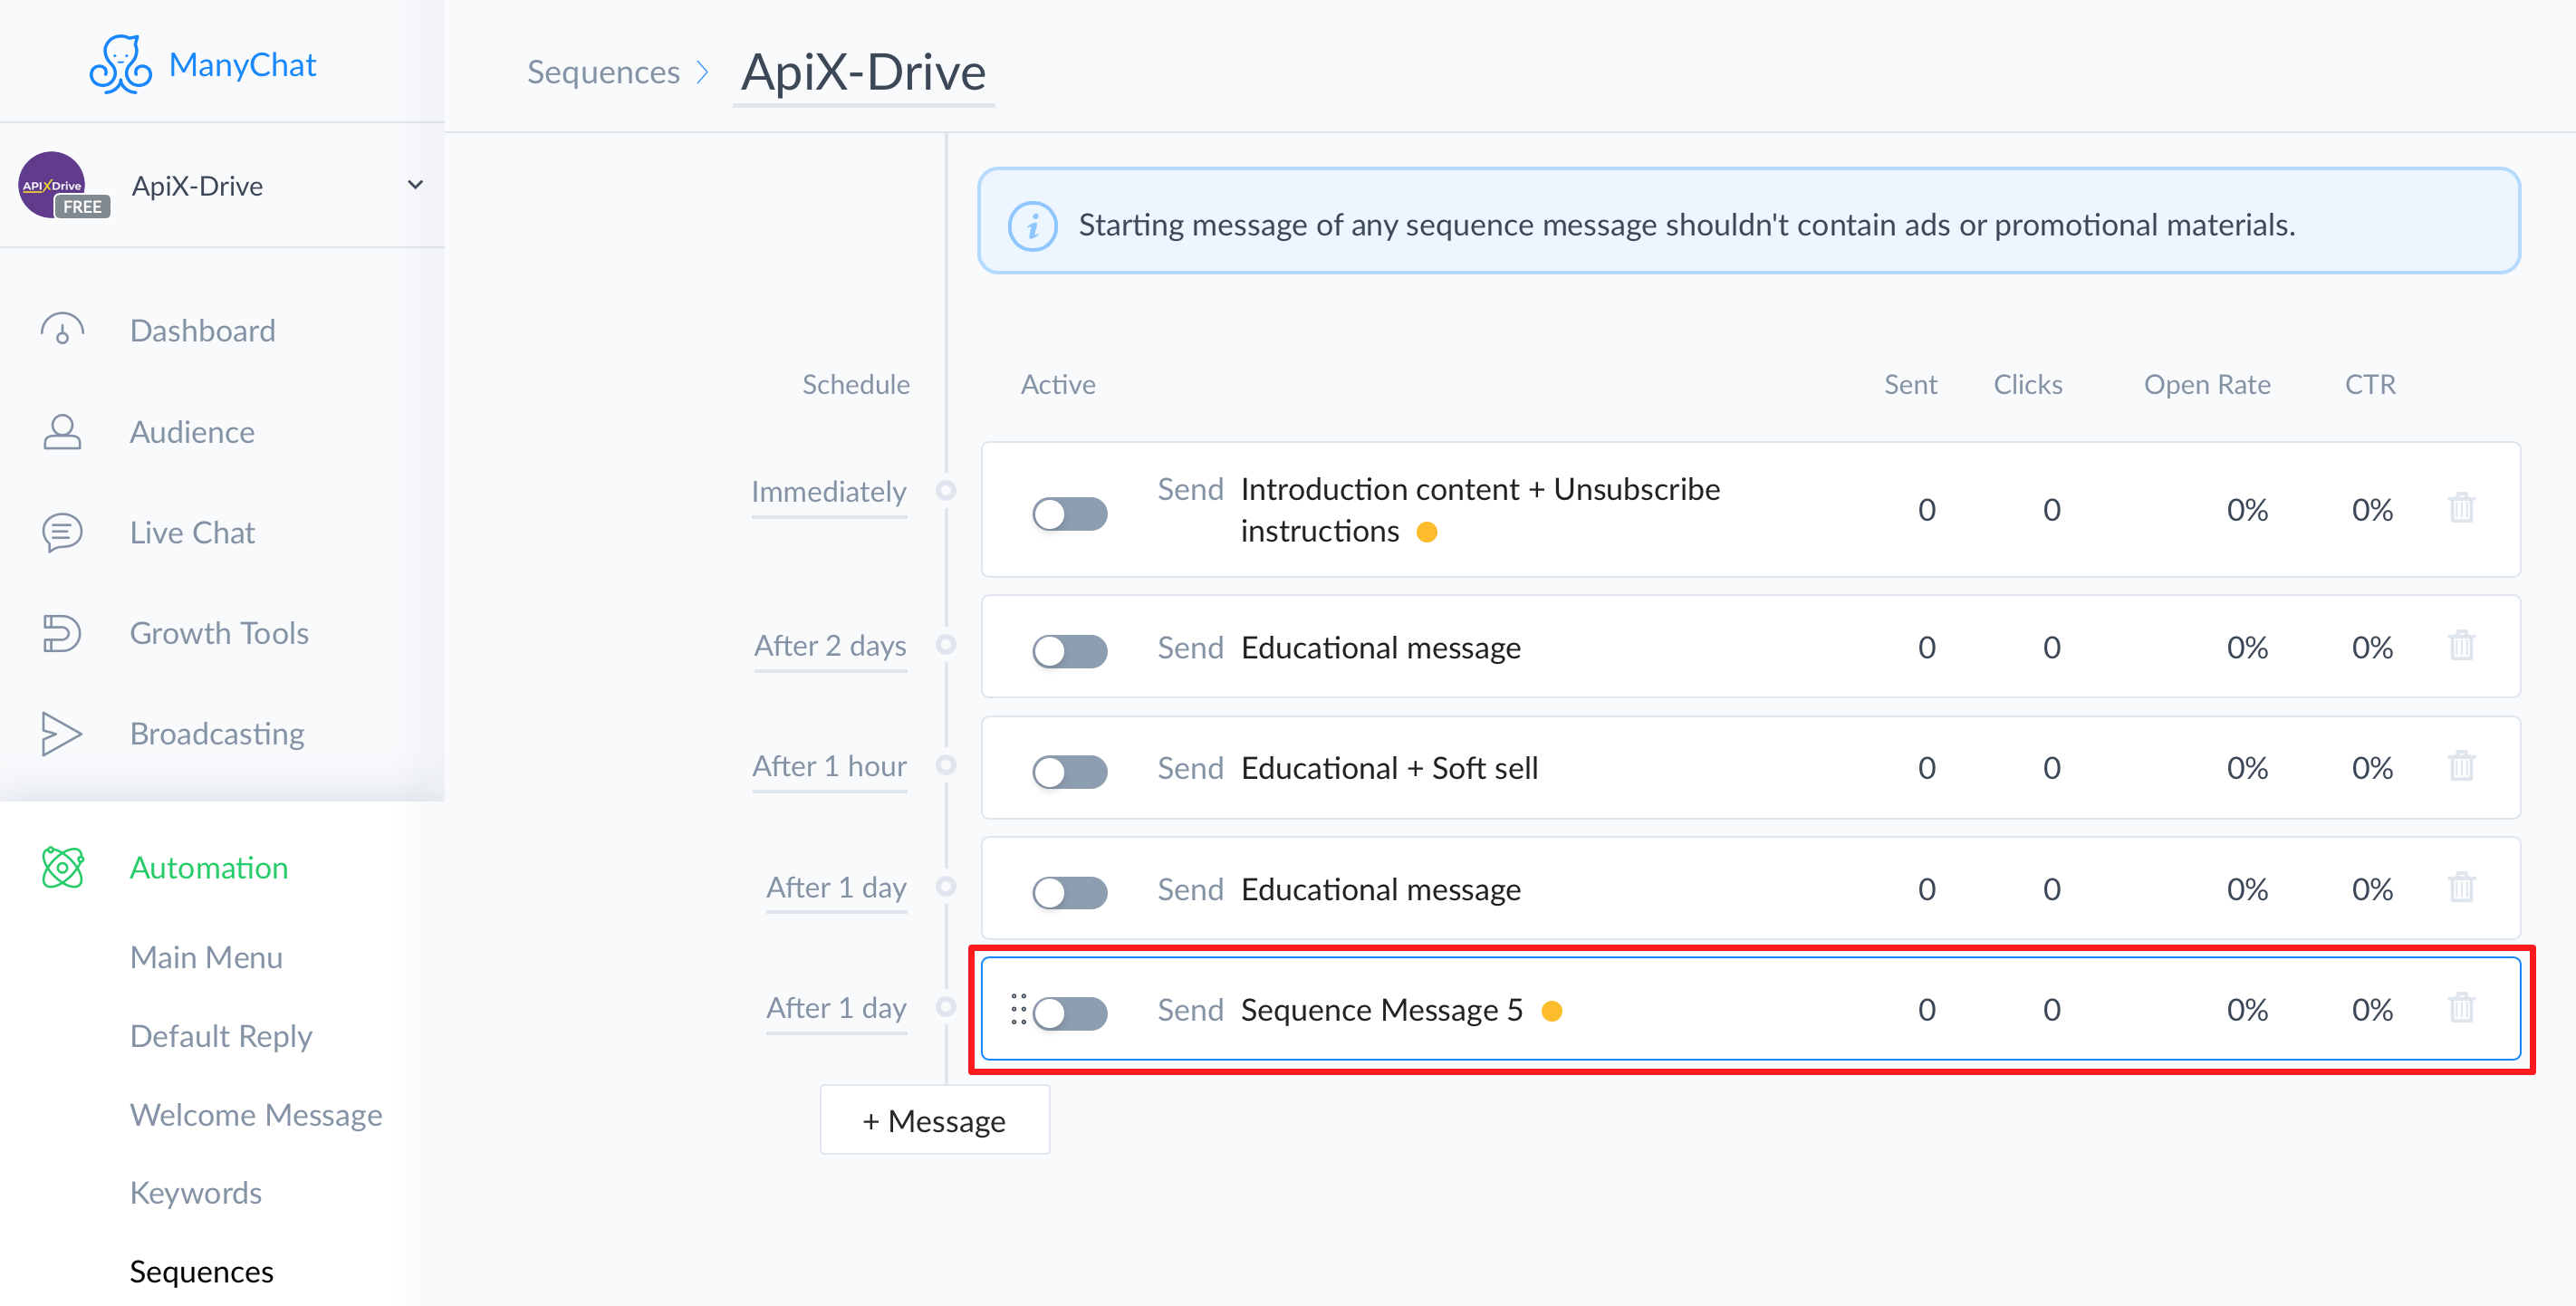Click the CTR column header
Image resolution: width=2576 pixels, height=1306 pixels.
pos(2370,385)
